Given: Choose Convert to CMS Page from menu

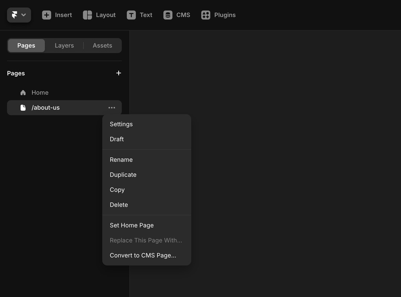Looking at the screenshot, I should 143,255.
